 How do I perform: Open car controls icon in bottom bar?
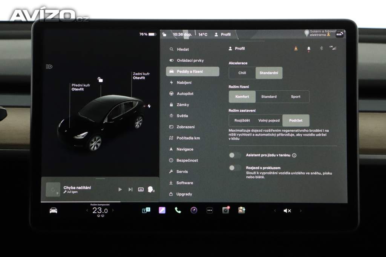click(x=54, y=211)
